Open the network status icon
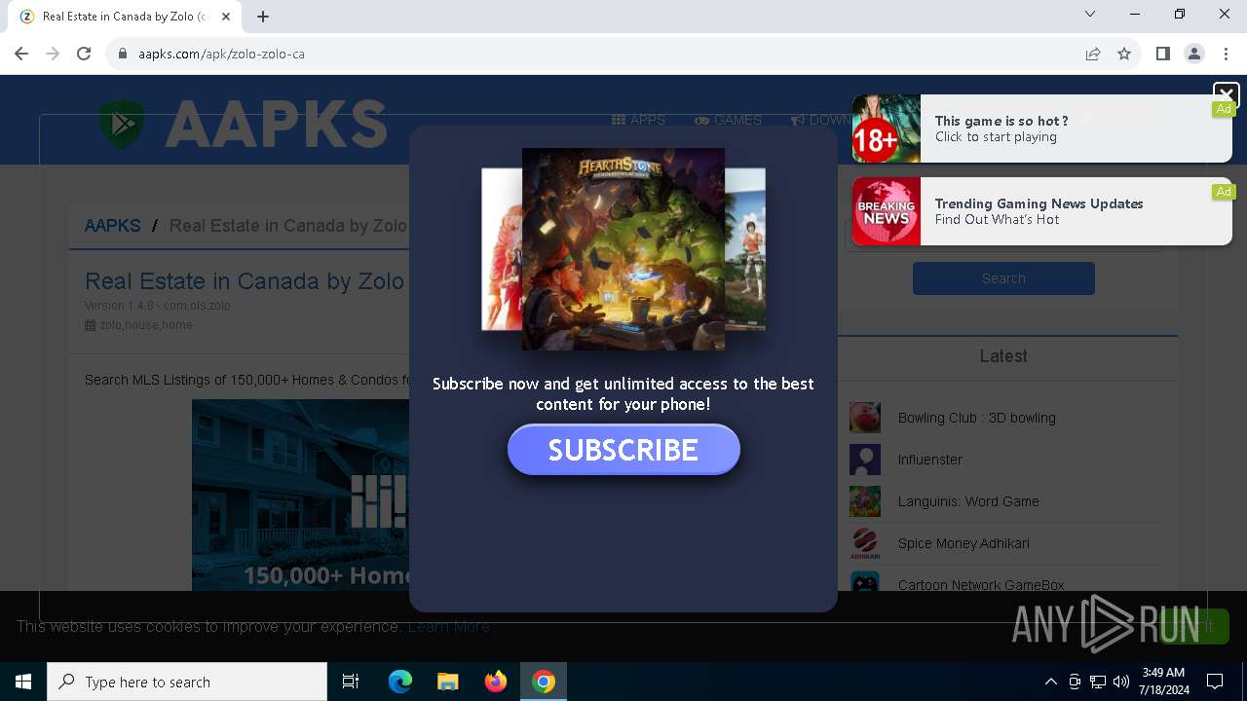Screen dimensions: 1247x701 (x=1098, y=682)
